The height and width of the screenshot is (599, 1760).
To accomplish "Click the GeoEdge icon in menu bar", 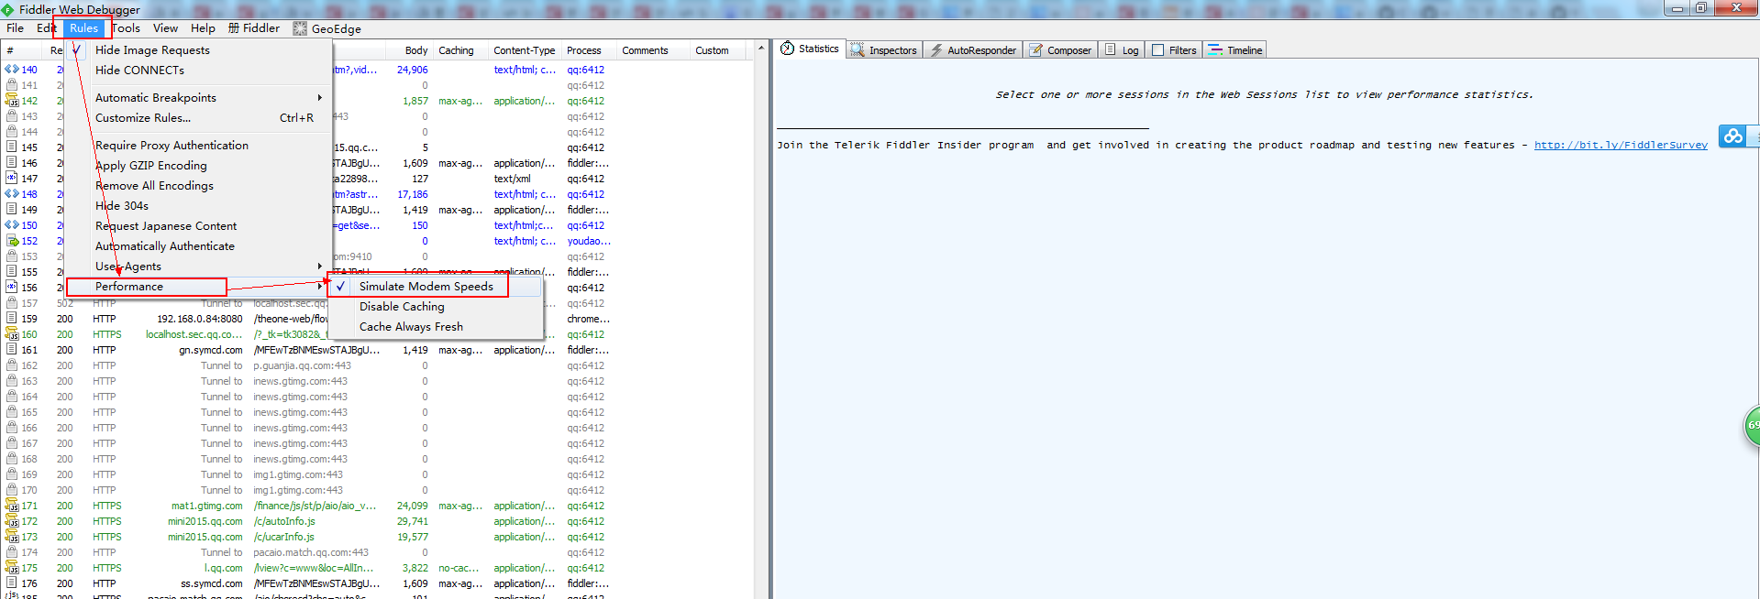I will (300, 28).
